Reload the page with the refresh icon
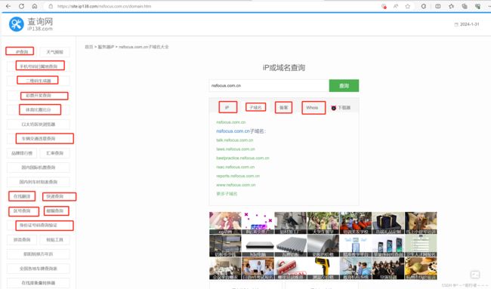Viewport: 491px width, 289px height. (21, 6)
